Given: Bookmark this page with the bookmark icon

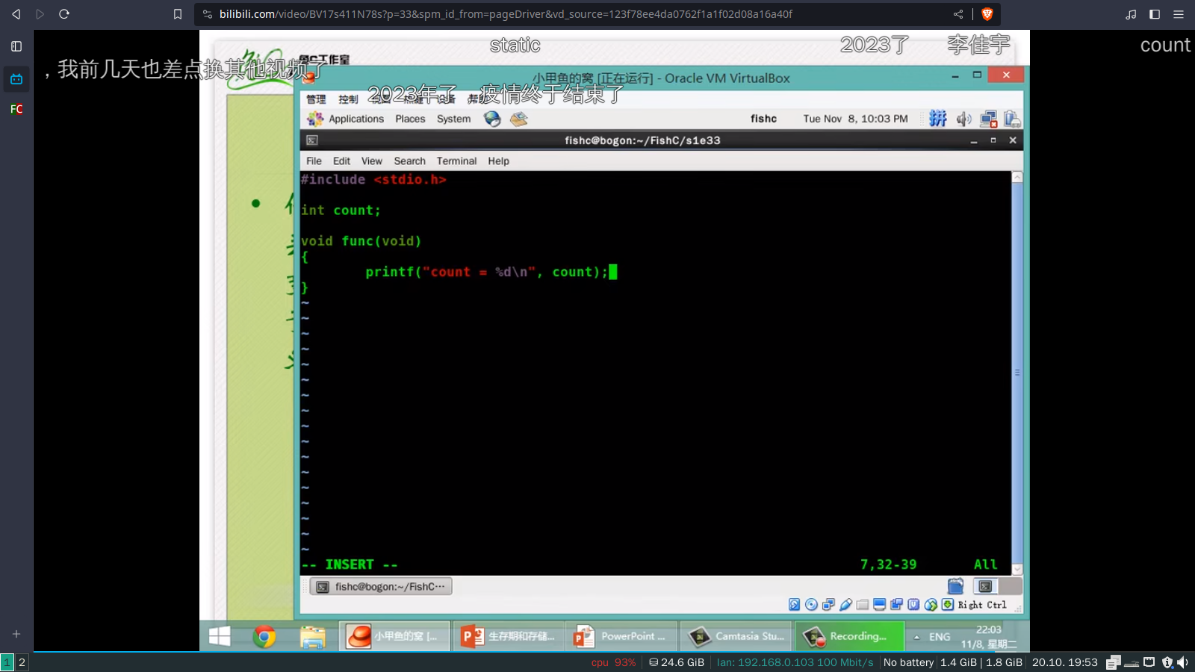Looking at the screenshot, I should pyautogui.click(x=178, y=14).
